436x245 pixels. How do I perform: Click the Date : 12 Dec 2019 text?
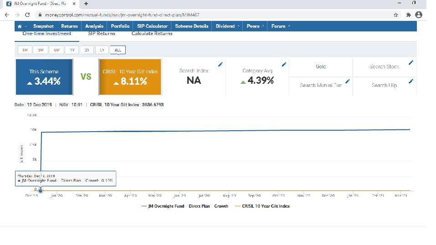click(x=33, y=105)
